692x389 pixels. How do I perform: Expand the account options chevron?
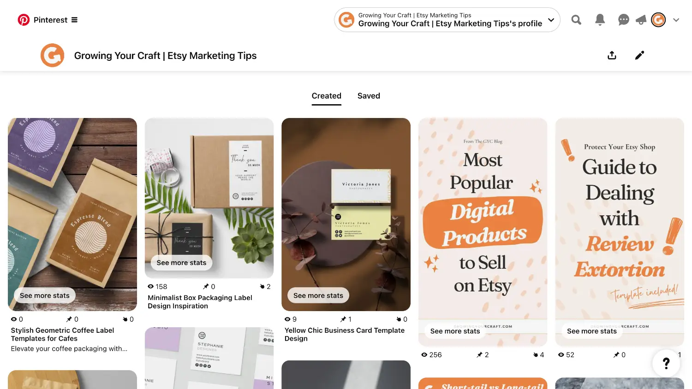[676, 20]
